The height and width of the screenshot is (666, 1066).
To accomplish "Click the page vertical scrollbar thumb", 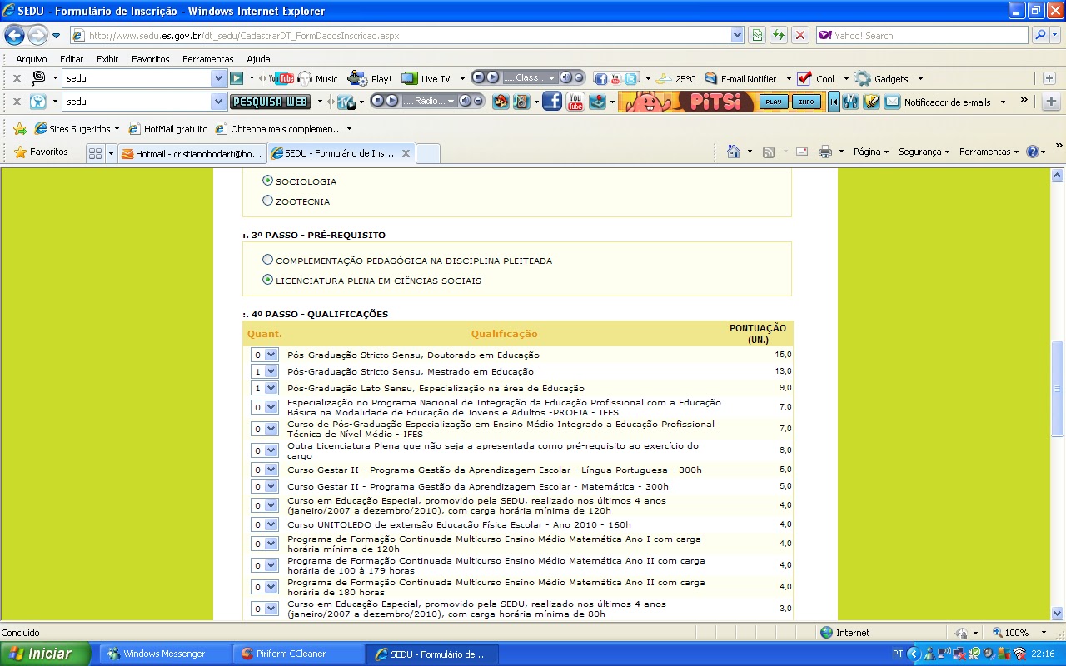I will 1058,388.
